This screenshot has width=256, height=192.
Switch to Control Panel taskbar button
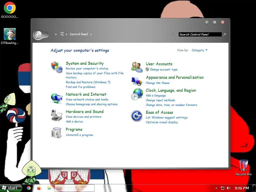pyautogui.click(x=74, y=188)
